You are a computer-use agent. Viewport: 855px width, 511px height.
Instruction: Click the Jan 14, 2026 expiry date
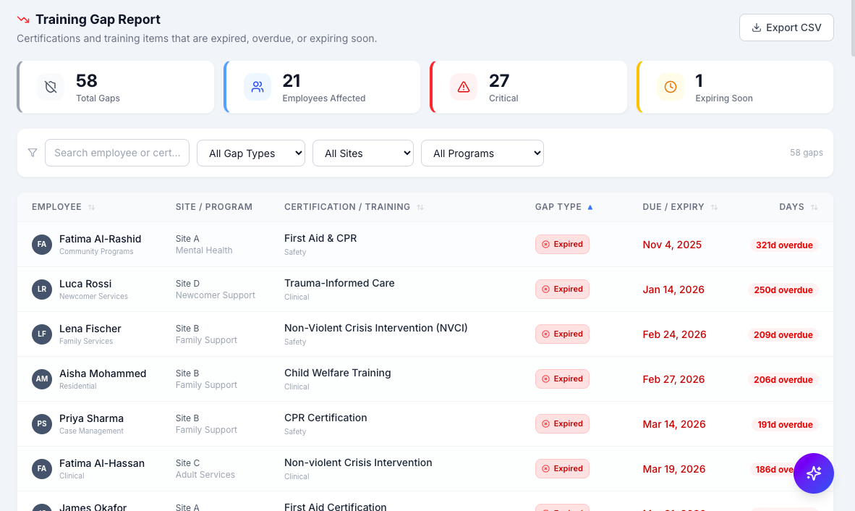coord(673,290)
